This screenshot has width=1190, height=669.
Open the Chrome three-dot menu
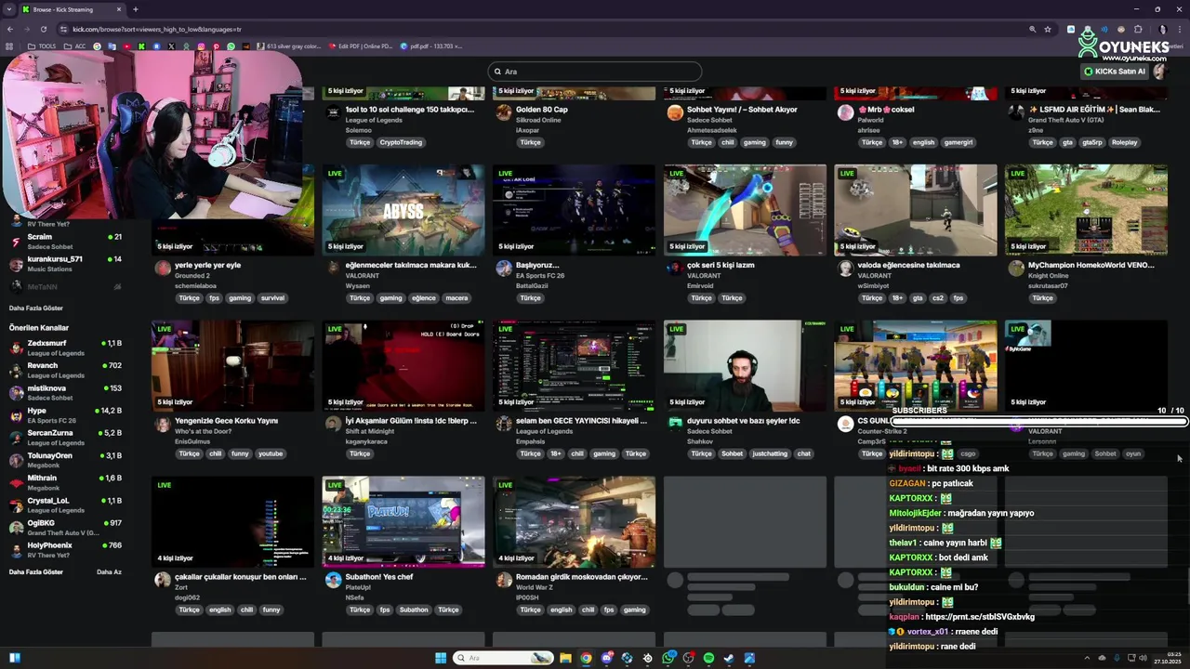click(x=1179, y=29)
